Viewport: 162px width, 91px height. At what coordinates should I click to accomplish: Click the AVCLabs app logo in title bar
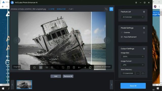[x=12, y=3]
